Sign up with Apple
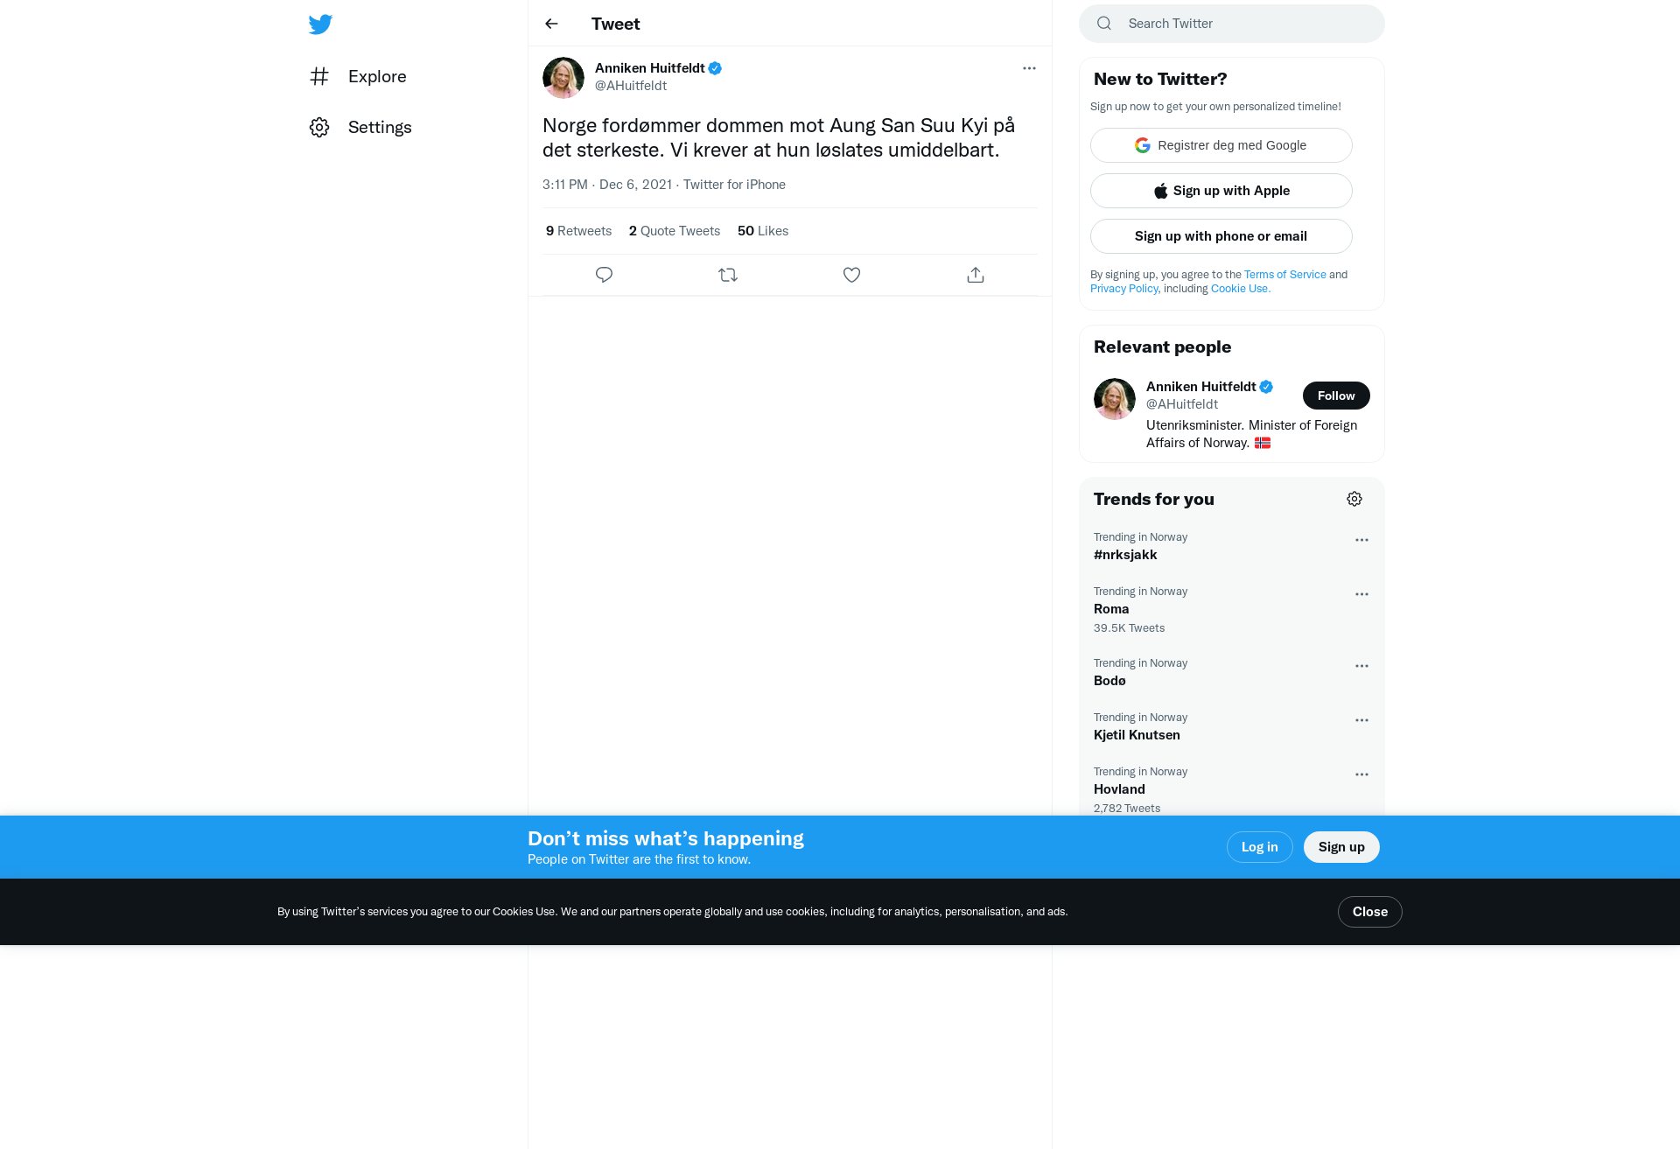Viewport: 1680px width, 1149px height. coord(1221,191)
